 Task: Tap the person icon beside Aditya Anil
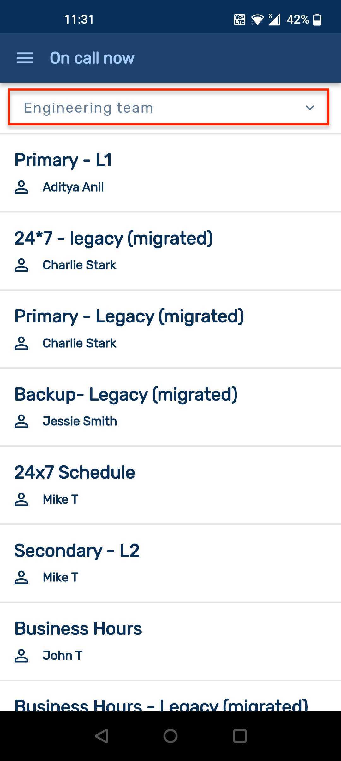coord(21,187)
